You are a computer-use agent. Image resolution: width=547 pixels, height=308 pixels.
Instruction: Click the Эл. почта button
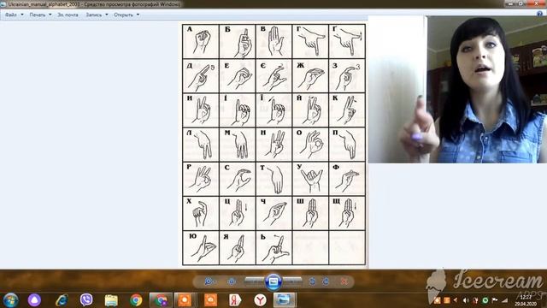click(x=68, y=15)
